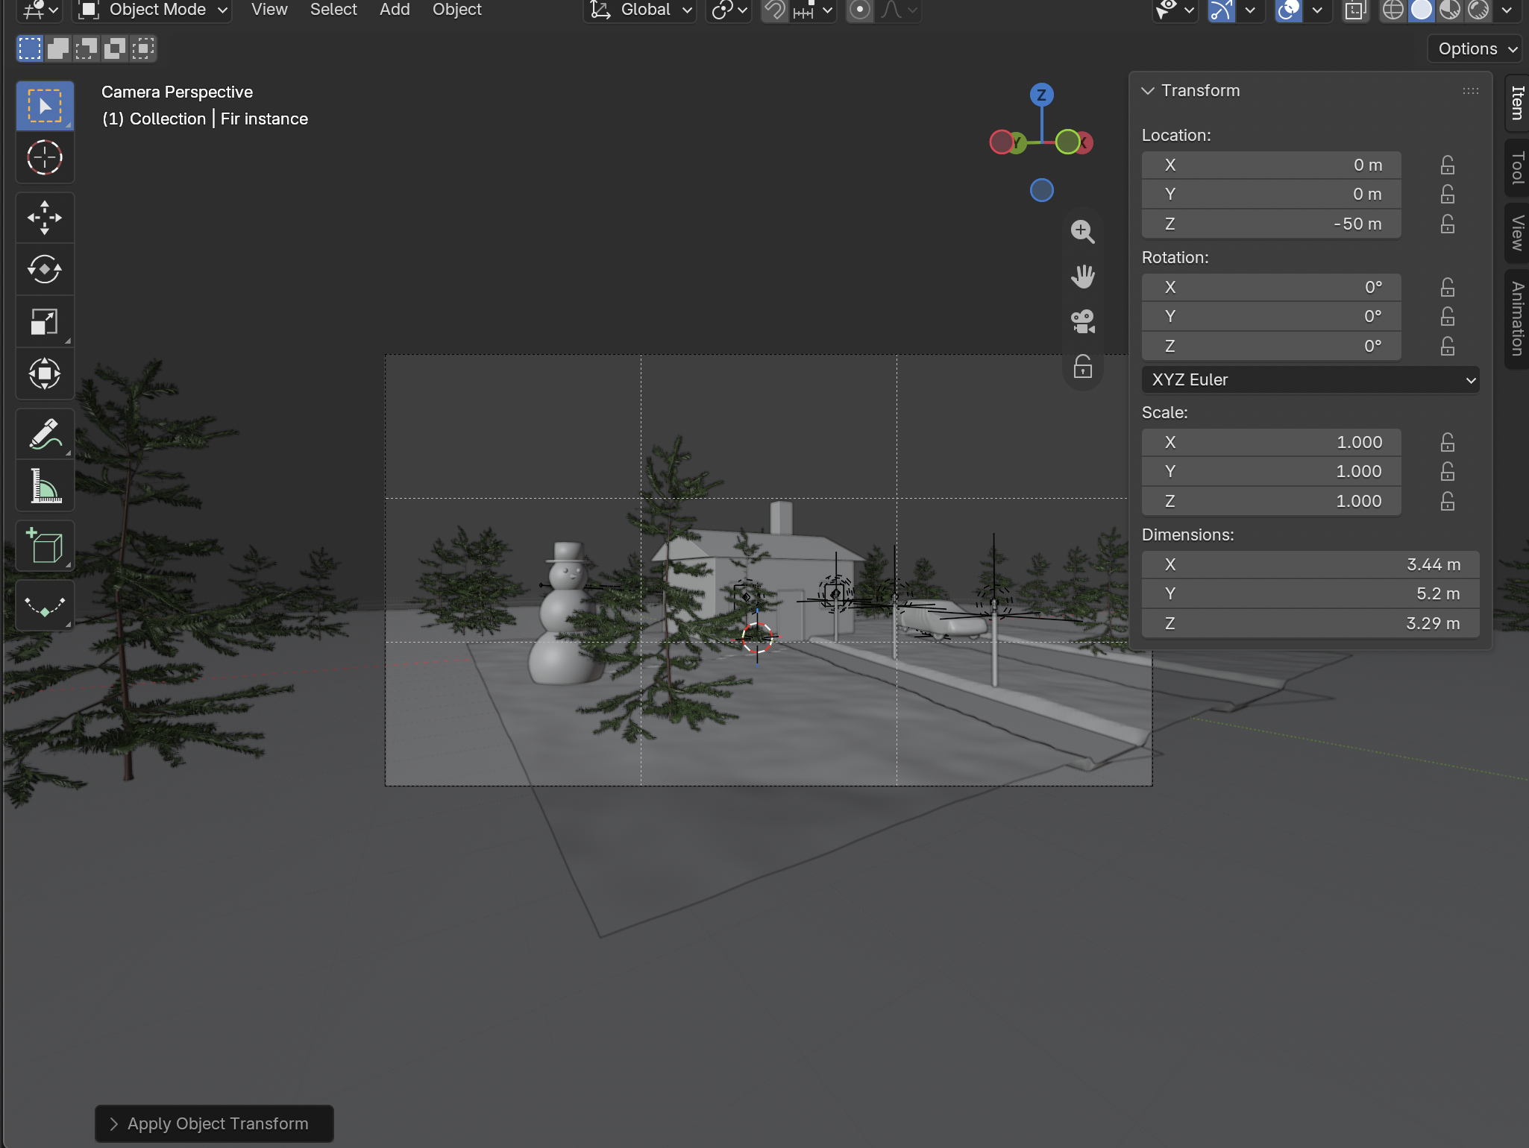Switch to the Tool sidebar tab
This screenshot has width=1529, height=1148.
pyautogui.click(x=1517, y=168)
